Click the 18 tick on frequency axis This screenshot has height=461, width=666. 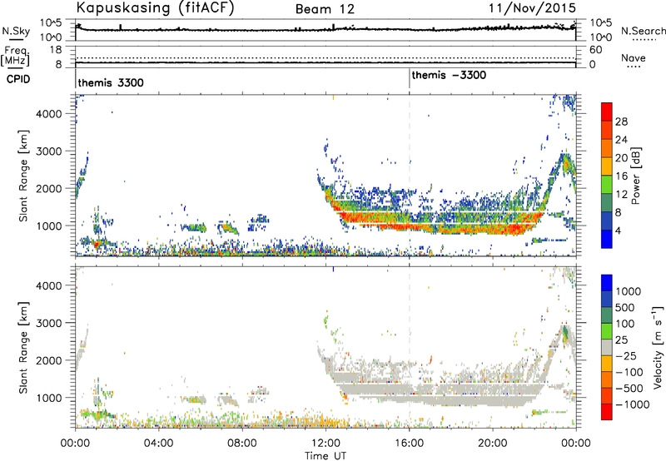coord(56,50)
